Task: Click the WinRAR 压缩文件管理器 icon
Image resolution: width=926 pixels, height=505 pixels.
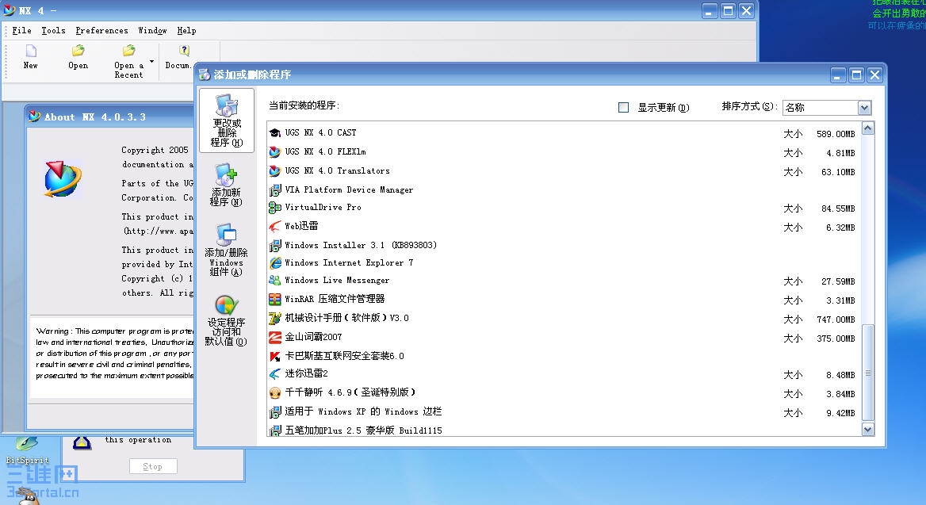Action: pyautogui.click(x=274, y=300)
